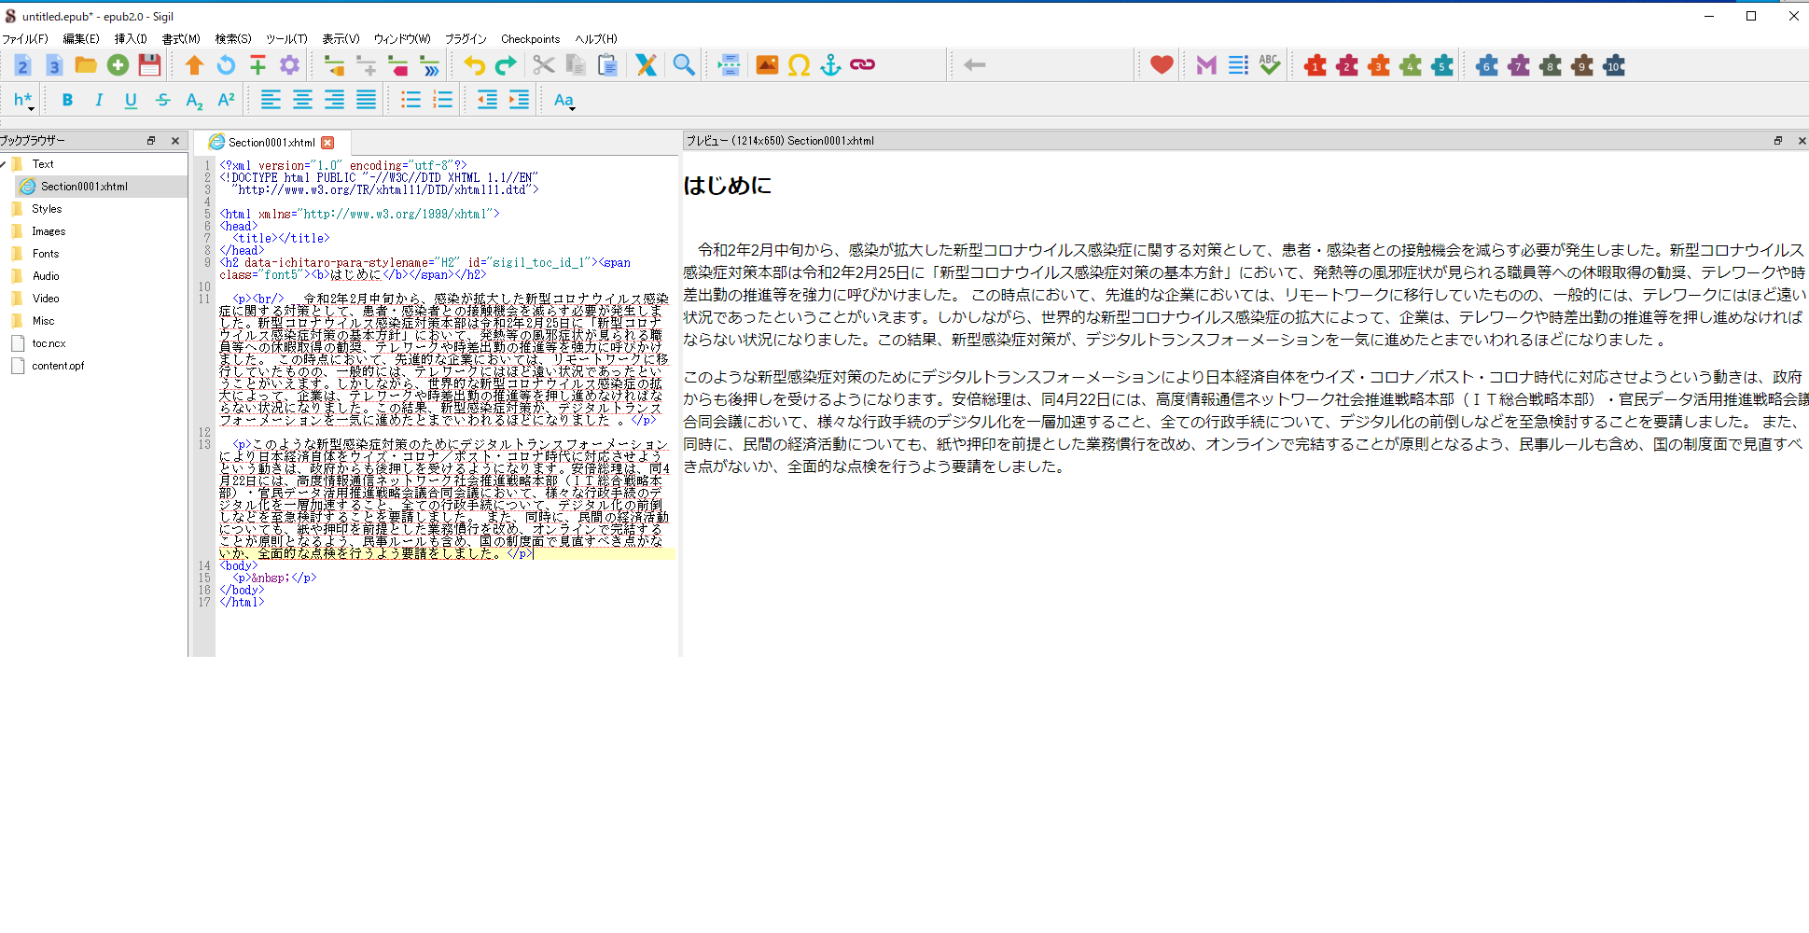Click the anchor Insert ID icon

pyautogui.click(x=830, y=65)
